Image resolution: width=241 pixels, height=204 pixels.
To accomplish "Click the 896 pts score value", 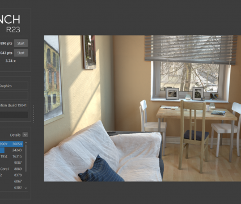I will 6,43.
